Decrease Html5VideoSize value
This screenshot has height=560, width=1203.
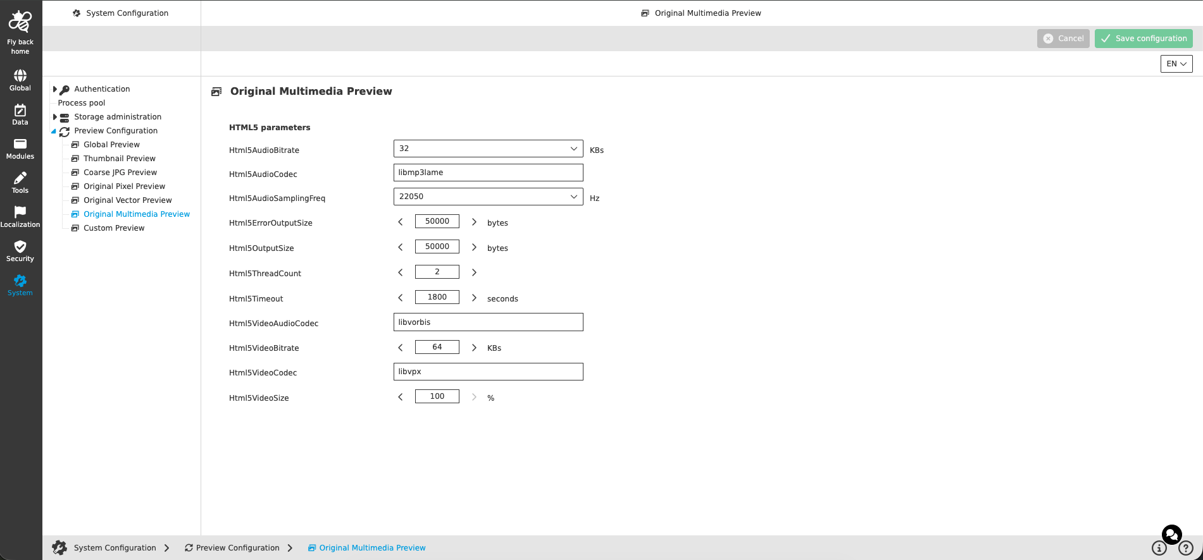click(401, 397)
